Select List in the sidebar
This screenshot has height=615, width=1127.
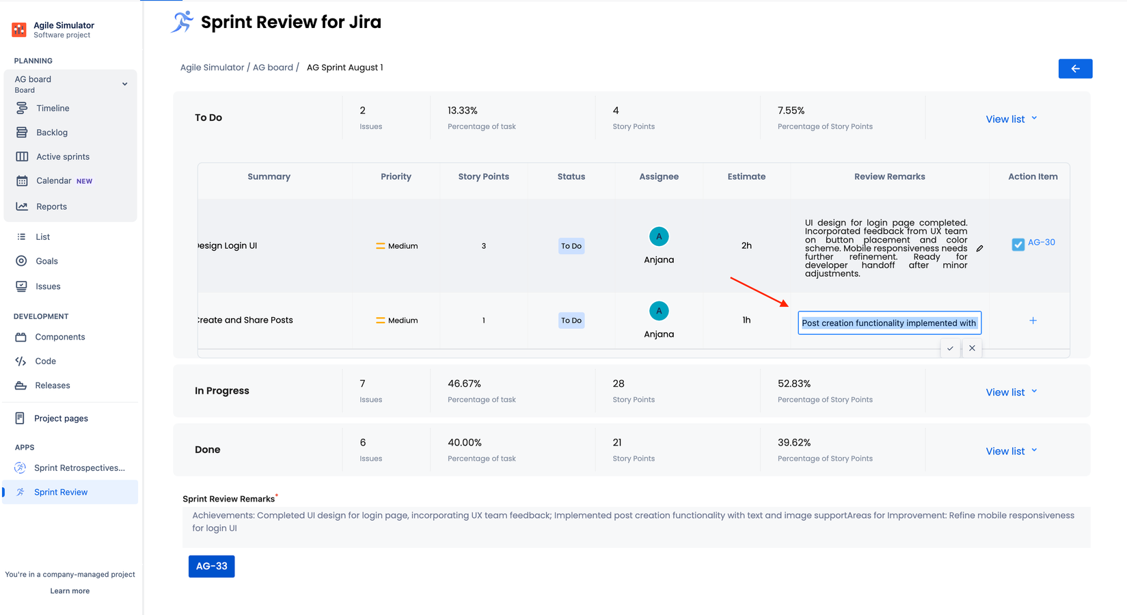[42, 236]
